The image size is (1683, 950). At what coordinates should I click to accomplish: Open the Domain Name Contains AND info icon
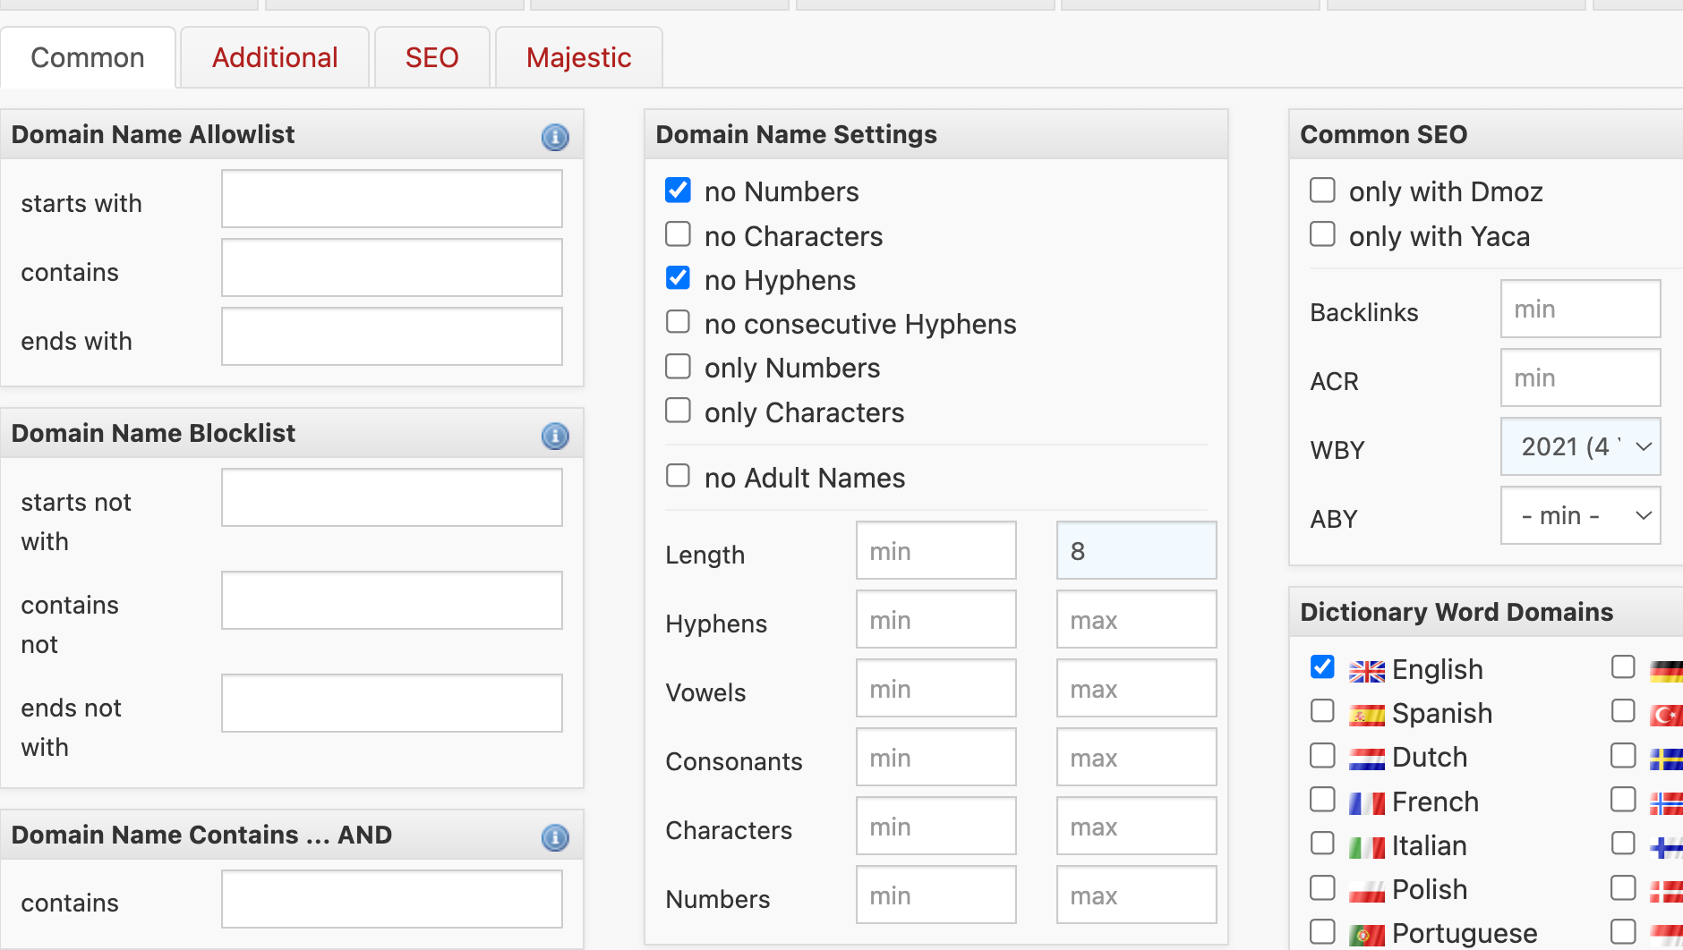[x=555, y=837]
